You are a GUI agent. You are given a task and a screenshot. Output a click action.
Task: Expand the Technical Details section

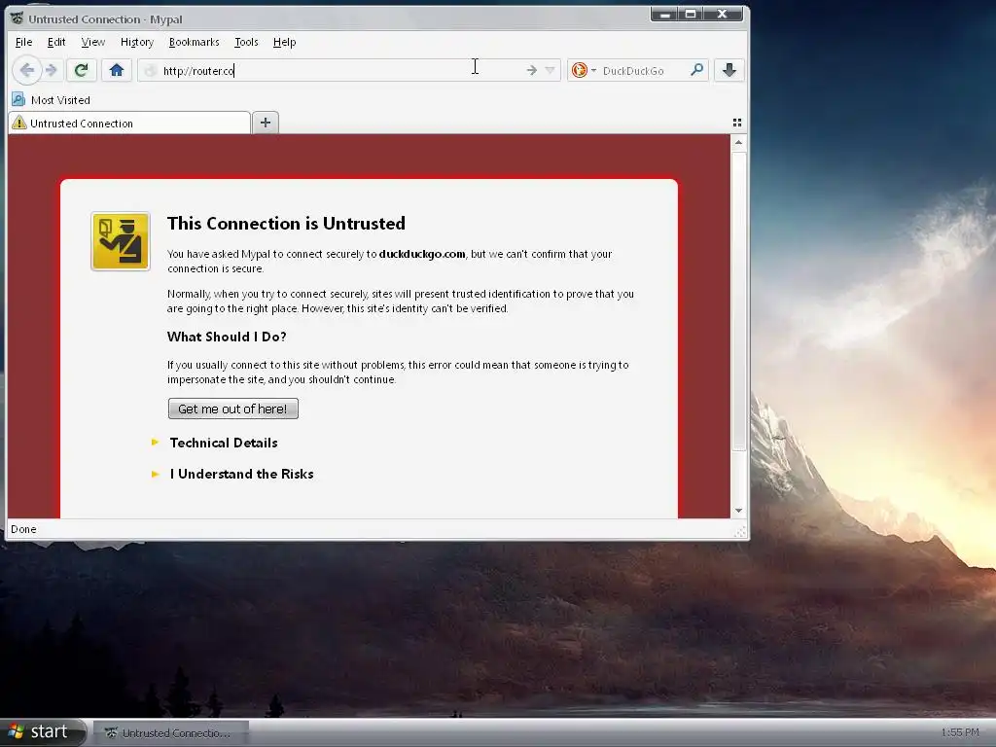click(x=223, y=443)
